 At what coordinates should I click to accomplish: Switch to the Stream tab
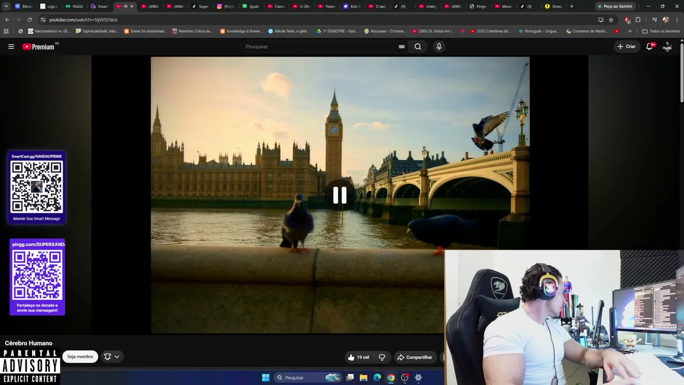(554, 6)
